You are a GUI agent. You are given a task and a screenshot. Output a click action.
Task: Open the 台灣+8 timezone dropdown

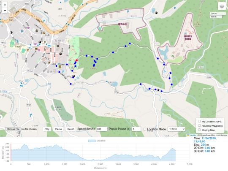coord(176,129)
